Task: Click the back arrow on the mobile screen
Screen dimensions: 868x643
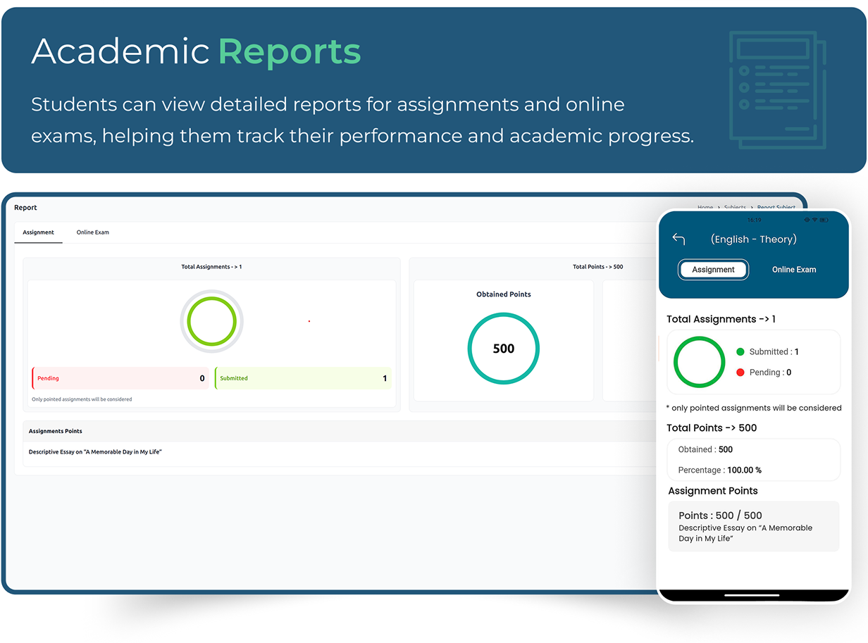Action: pyautogui.click(x=678, y=239)
